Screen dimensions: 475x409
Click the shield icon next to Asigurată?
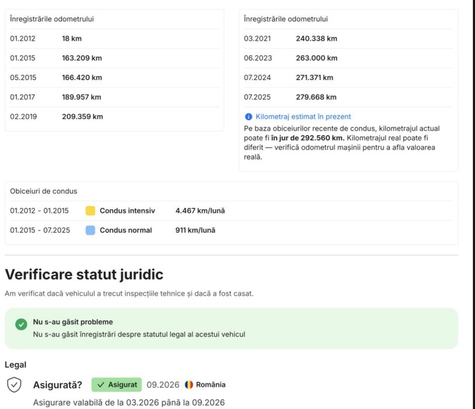click(14, 385)
